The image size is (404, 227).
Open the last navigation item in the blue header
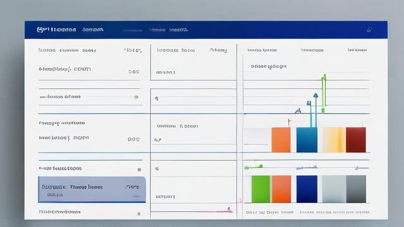pyautogui.click(x=179, y=30)
